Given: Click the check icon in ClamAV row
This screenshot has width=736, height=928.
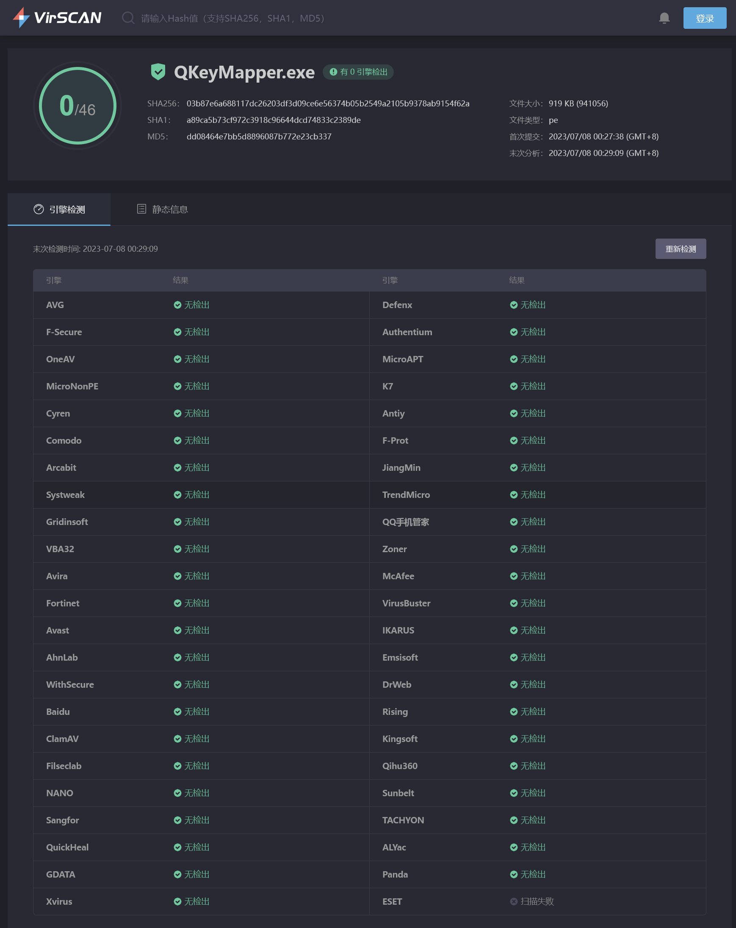Looking at the screenshot, I should pos(177,739).
